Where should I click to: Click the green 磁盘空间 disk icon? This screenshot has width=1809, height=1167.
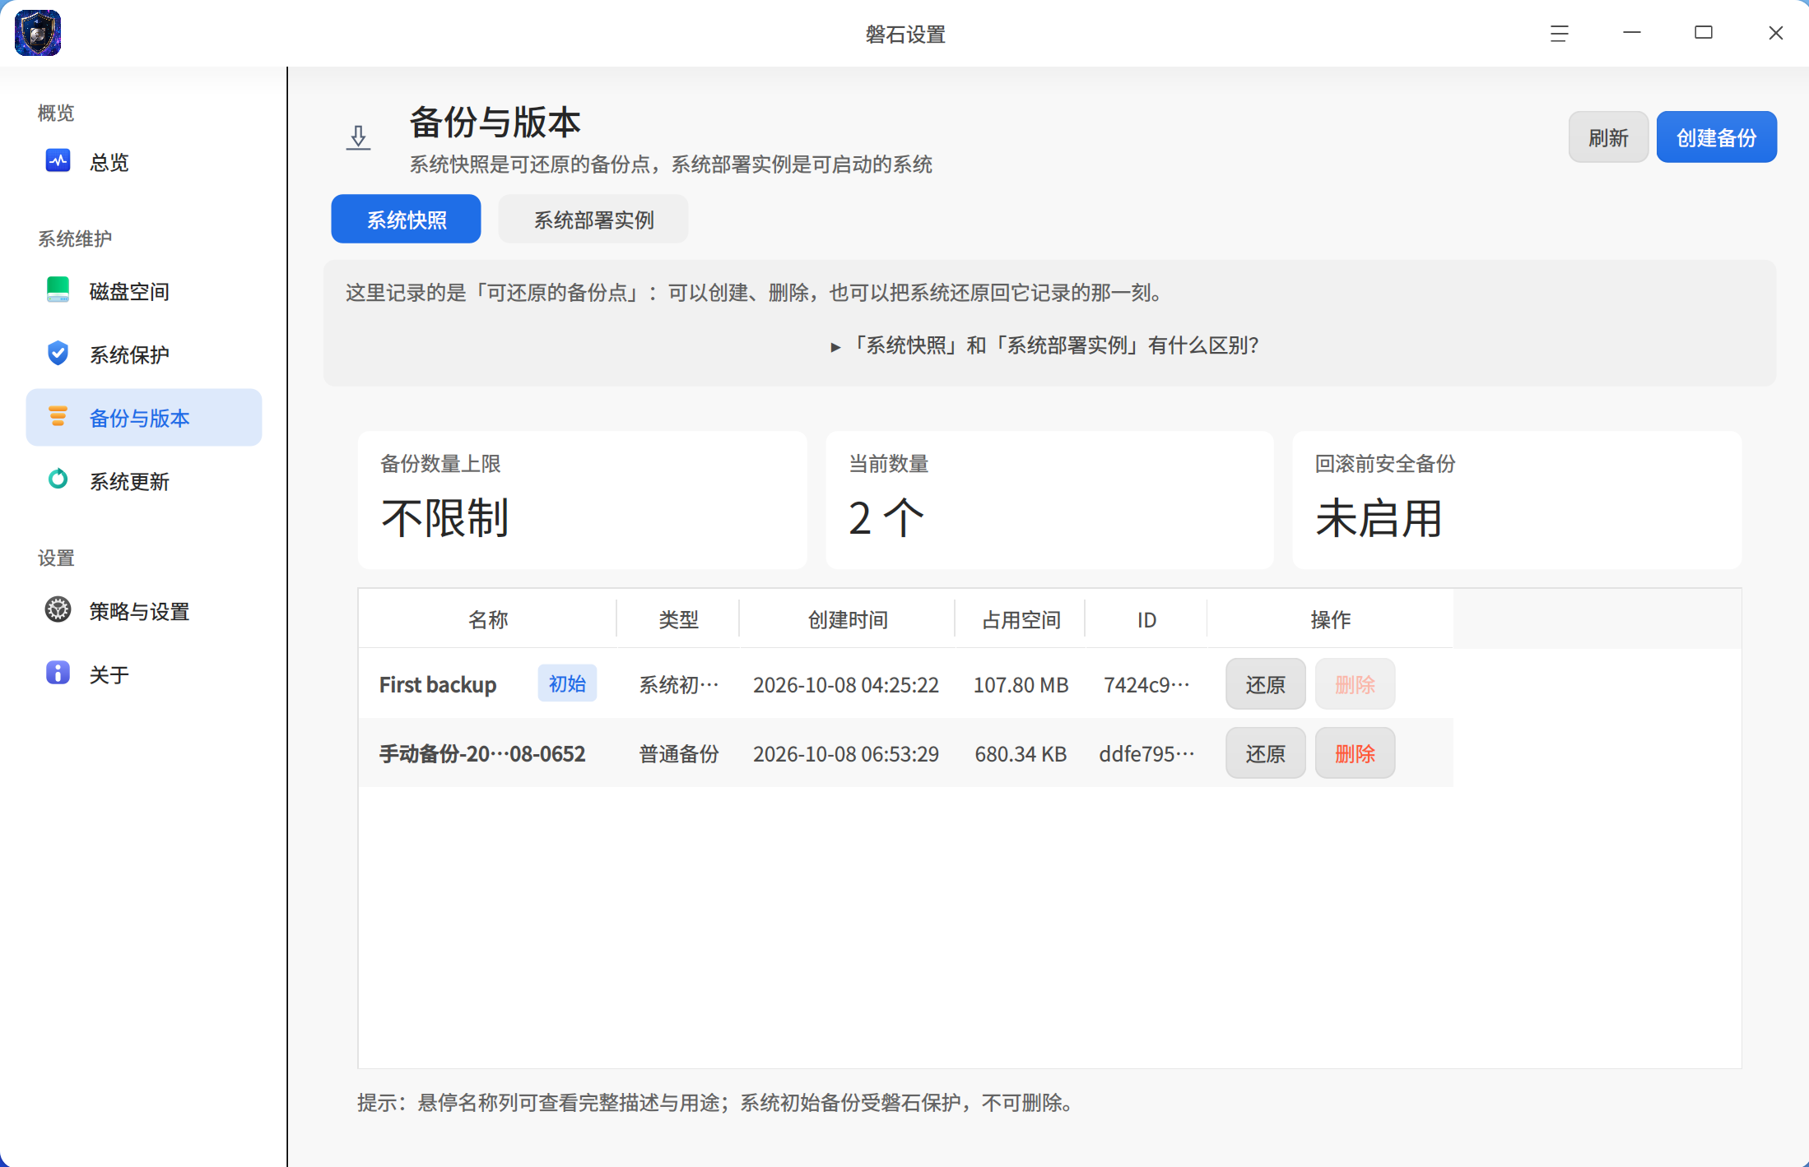click(58, 290)
